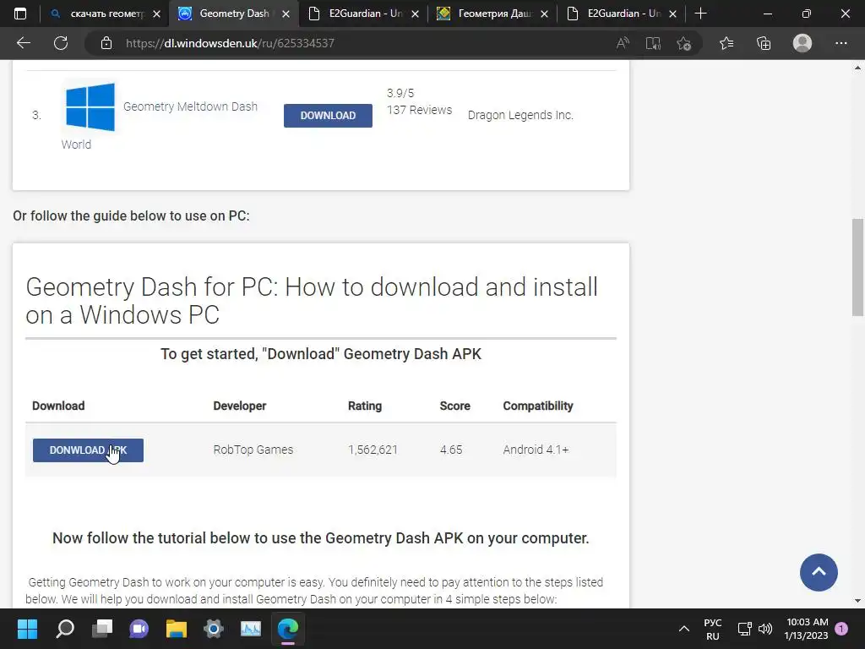This screenshot has width=865, height=649.
Task: Switch to the first E2Guardian tab
Action: (364, 14)
